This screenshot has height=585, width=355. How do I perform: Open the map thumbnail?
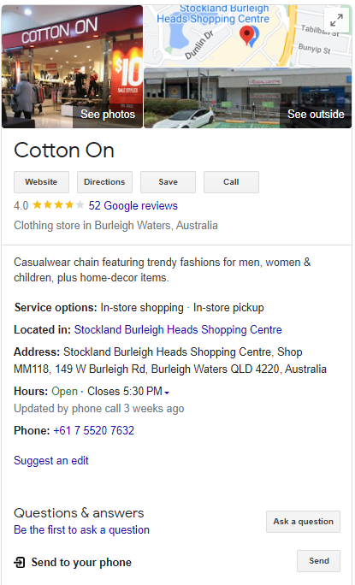coord(248,36)
